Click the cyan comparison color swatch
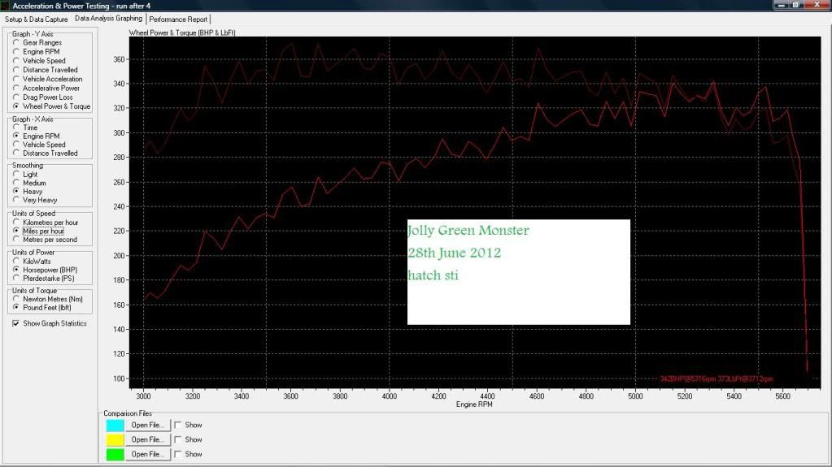832x467 pixels. 115,425
